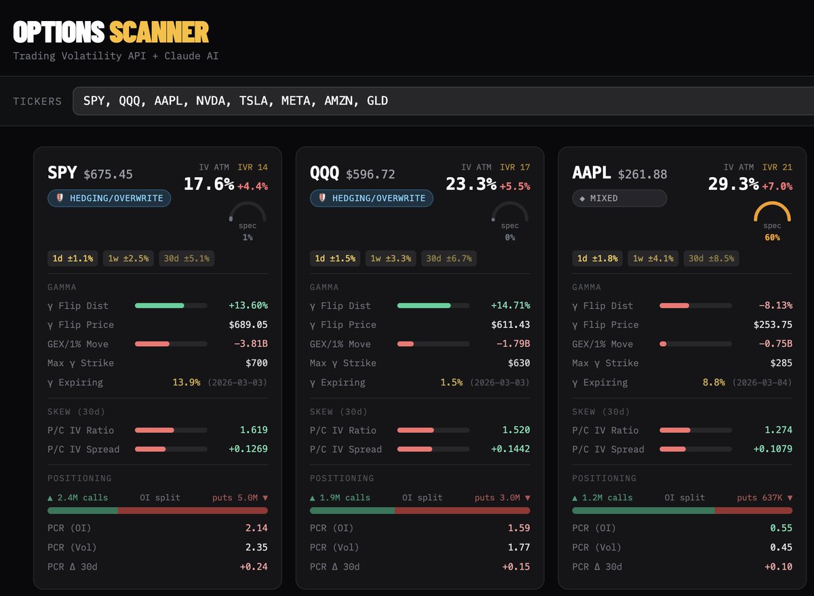Select SPY 1d ±1.1% move chip
814x596 pixels.
(x=73, y=259)
